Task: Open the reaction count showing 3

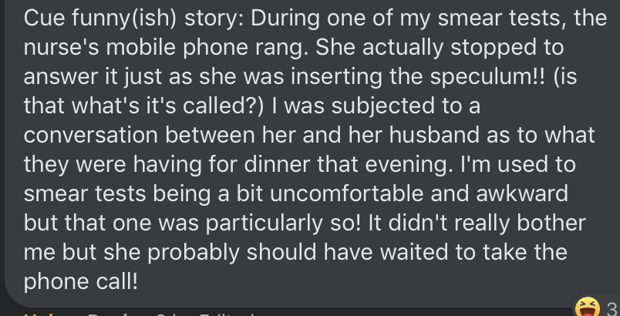Action: [x=611, y=308]
